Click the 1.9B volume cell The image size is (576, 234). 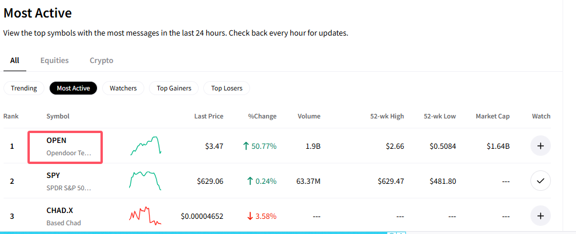point(313,146)
